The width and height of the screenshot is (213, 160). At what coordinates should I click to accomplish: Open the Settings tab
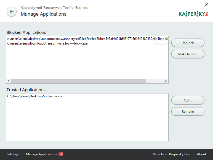[x=13, y=154]
